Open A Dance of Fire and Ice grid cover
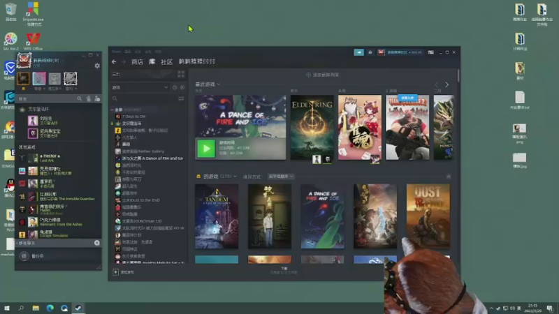This screenshot has height=314, width=559. pyautogui.click(x=322, y=216)
